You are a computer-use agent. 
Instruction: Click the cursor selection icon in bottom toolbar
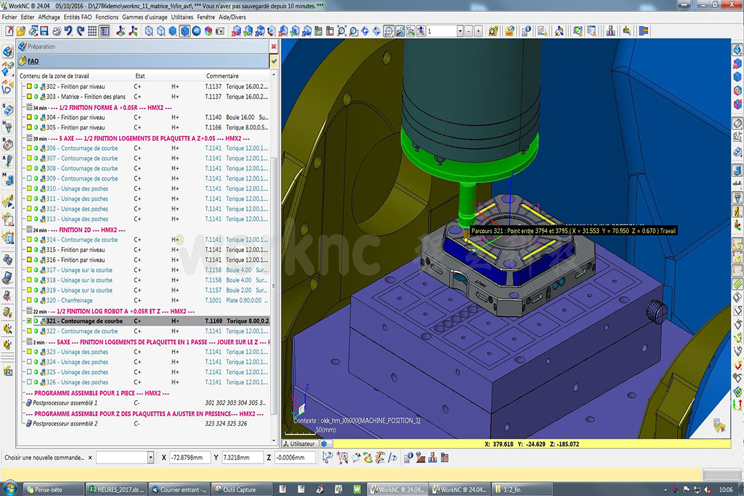tap(327, 457)
